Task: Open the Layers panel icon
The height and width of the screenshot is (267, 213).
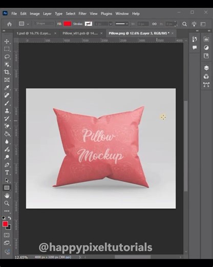Action: [206, 68]
